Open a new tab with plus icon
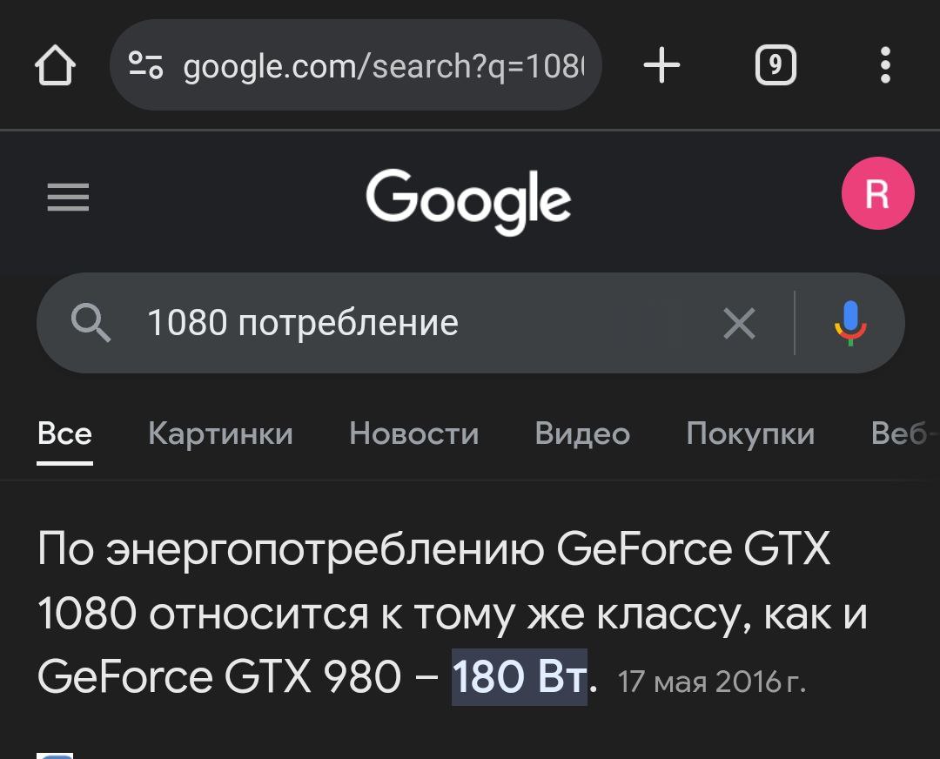 pos(661,64)
